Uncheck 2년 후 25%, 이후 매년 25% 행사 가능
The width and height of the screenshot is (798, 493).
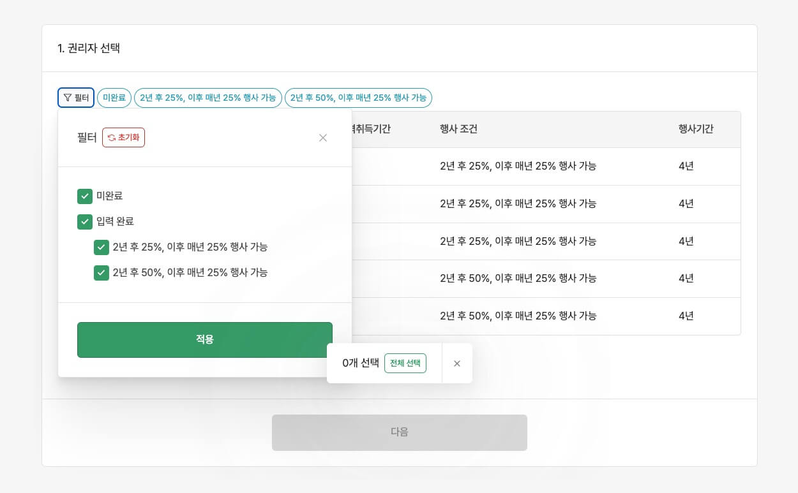pos(102,247)
